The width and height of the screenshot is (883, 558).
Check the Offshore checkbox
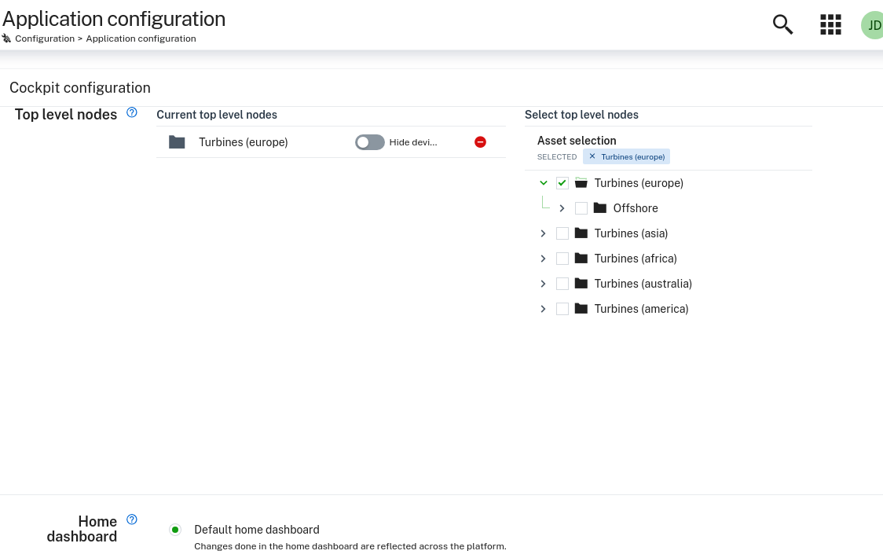tap(581, 207)
